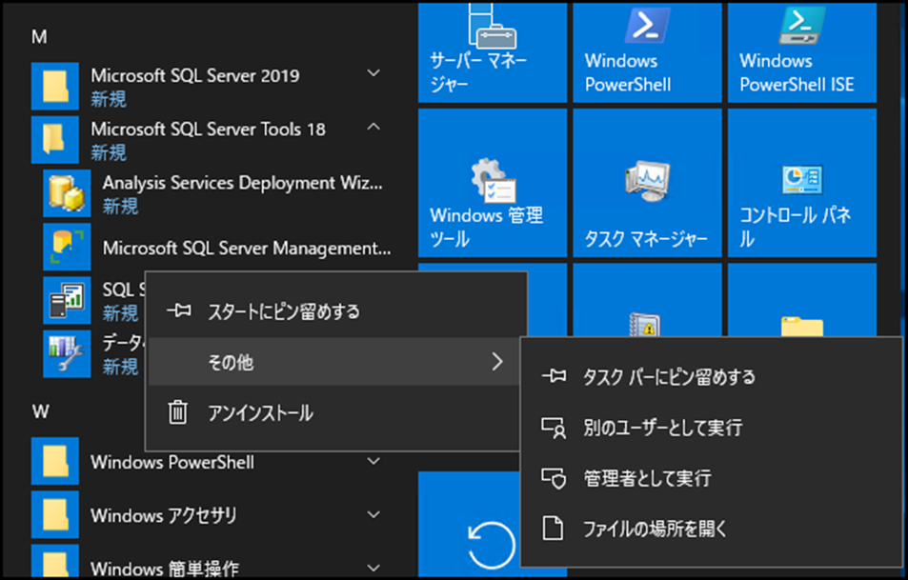908x580 pixels.
Task: Click the Windows PowerShell folder label
Action: point(172,462)
